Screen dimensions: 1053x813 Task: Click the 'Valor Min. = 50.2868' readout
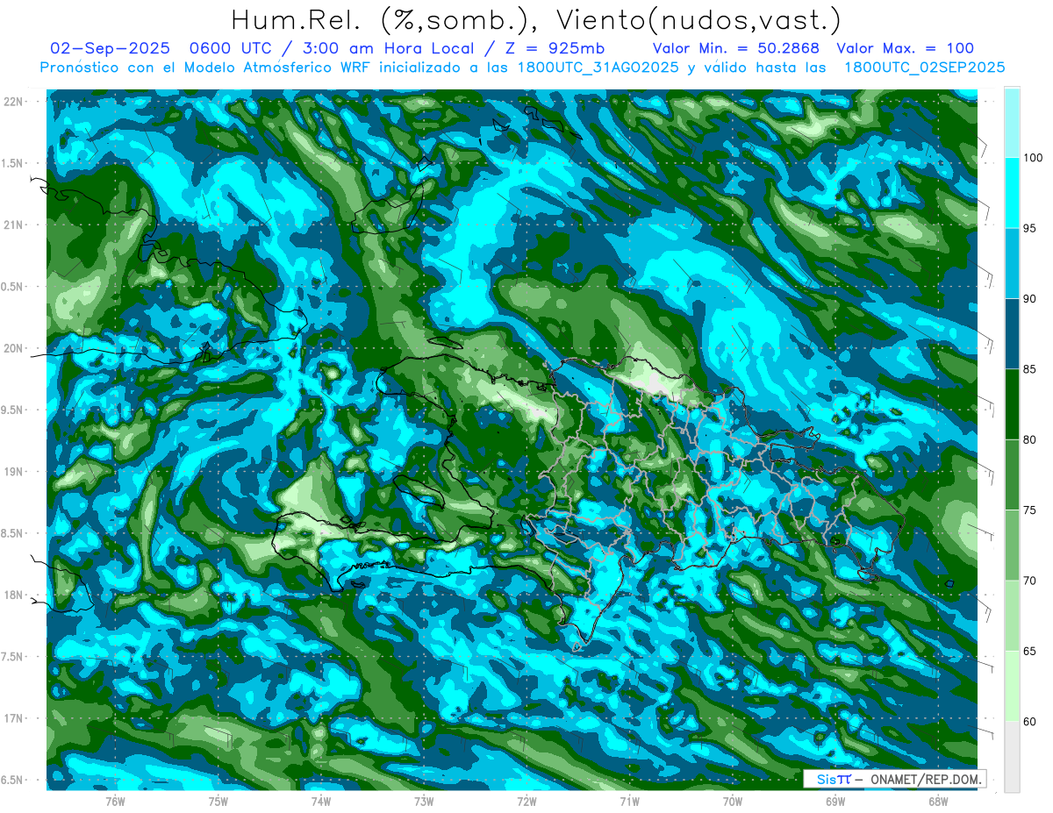736,48
